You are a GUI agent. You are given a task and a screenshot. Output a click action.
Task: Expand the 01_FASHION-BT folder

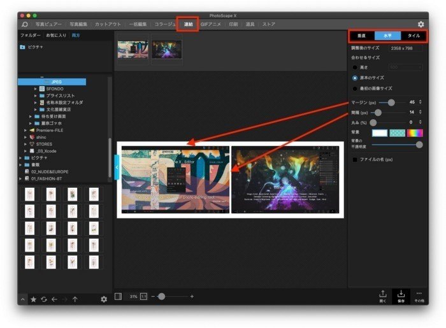(20, 179)
